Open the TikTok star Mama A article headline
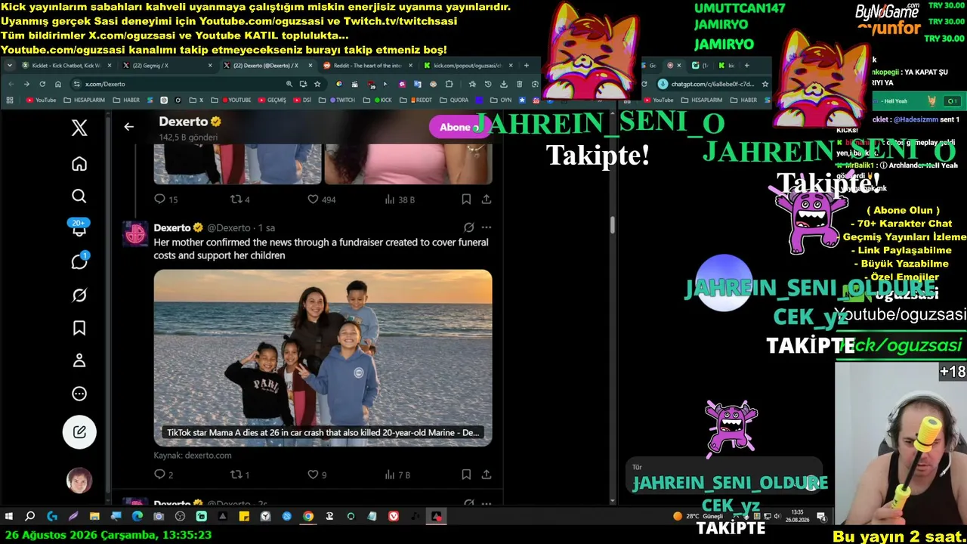This screenshot has height=544, width=967. (323, 433)
